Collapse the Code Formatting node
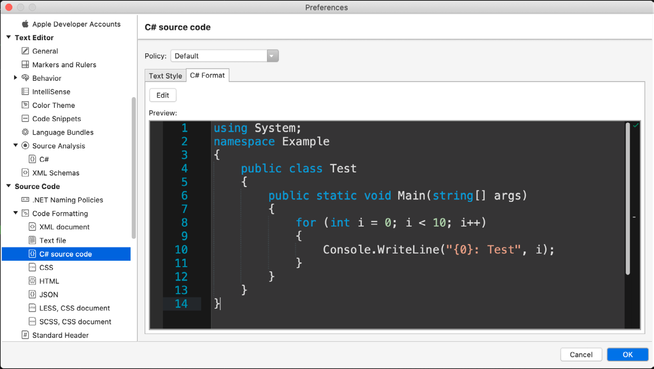The image size is (654, 369). [x=16, y=213]
